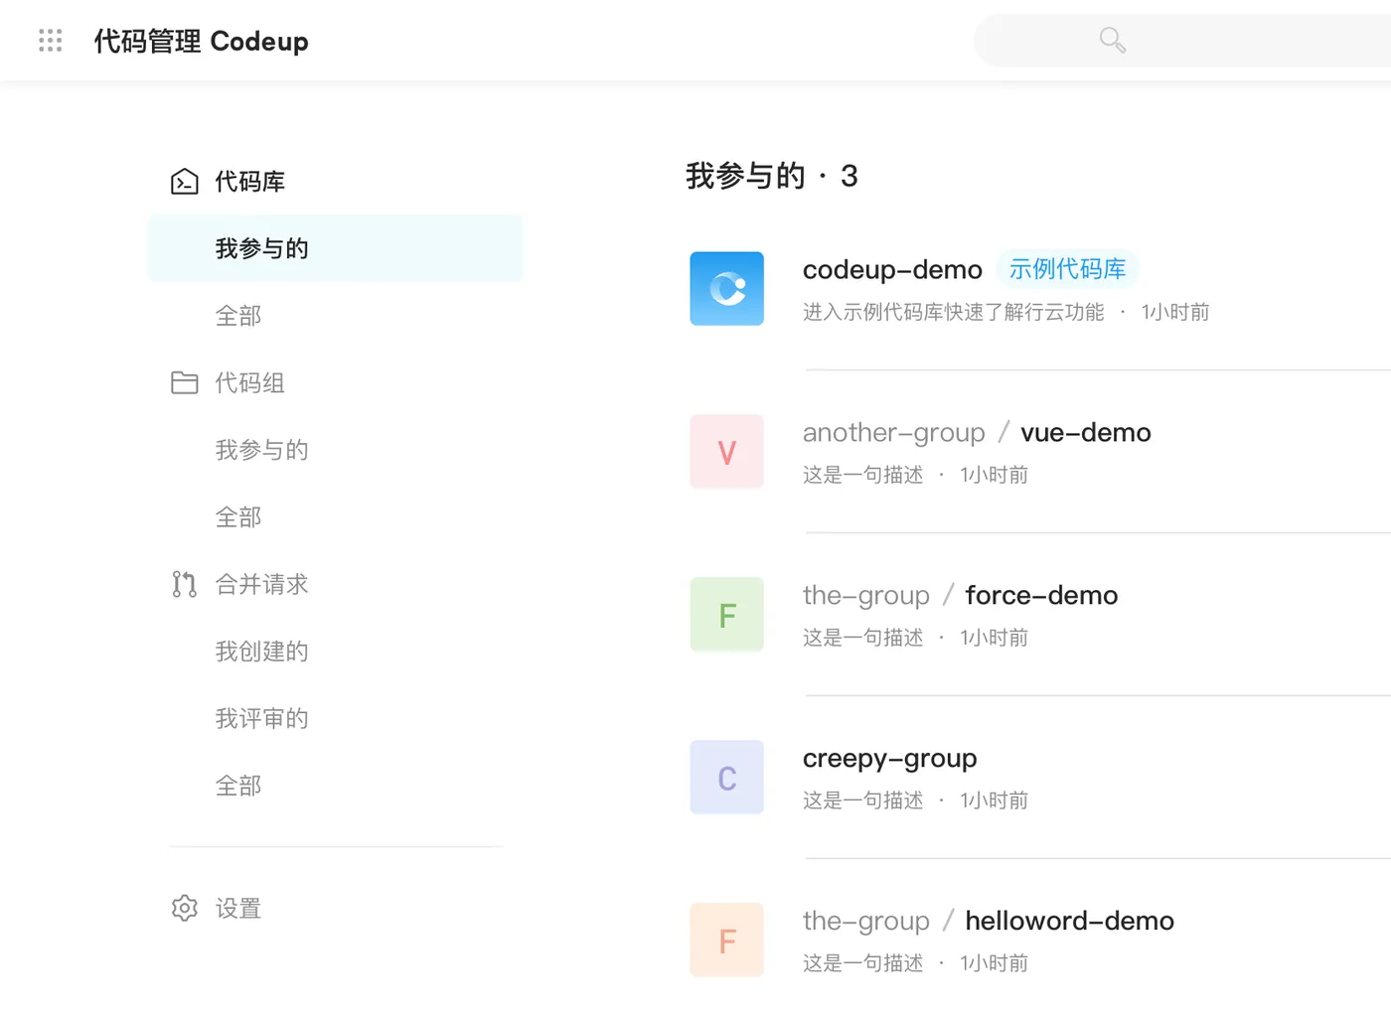The height and width of the screenshot is (1012, 1391).
Task: Open the vue-demo repository link
Action: (1086, 433)
